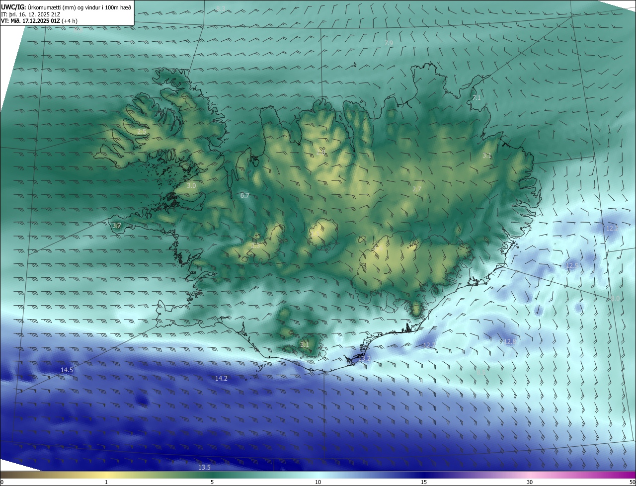Screen dimensions: 636x486
Task: Click the 2.5 value label in the Westfjords
Action: [142, 132]
